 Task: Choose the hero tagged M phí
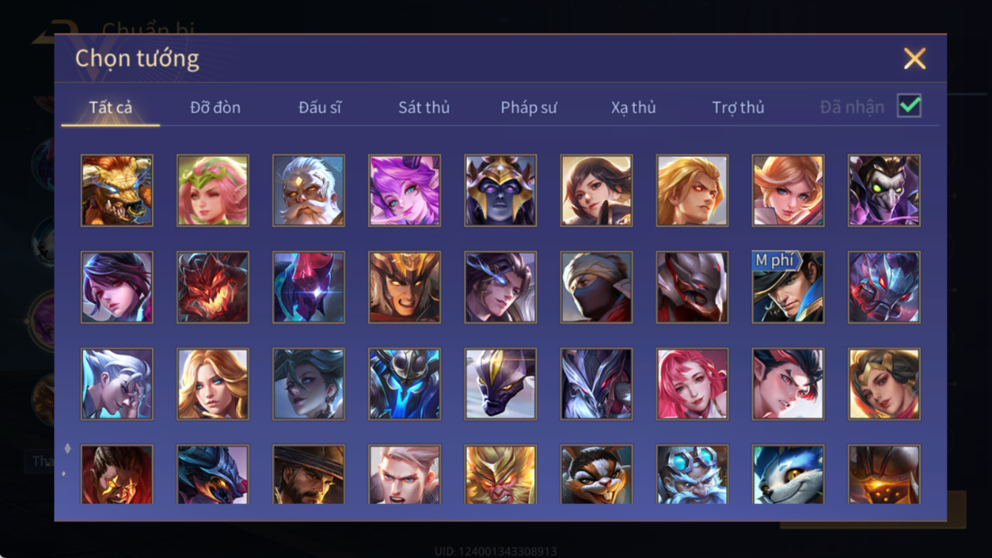tap(788, 288)
